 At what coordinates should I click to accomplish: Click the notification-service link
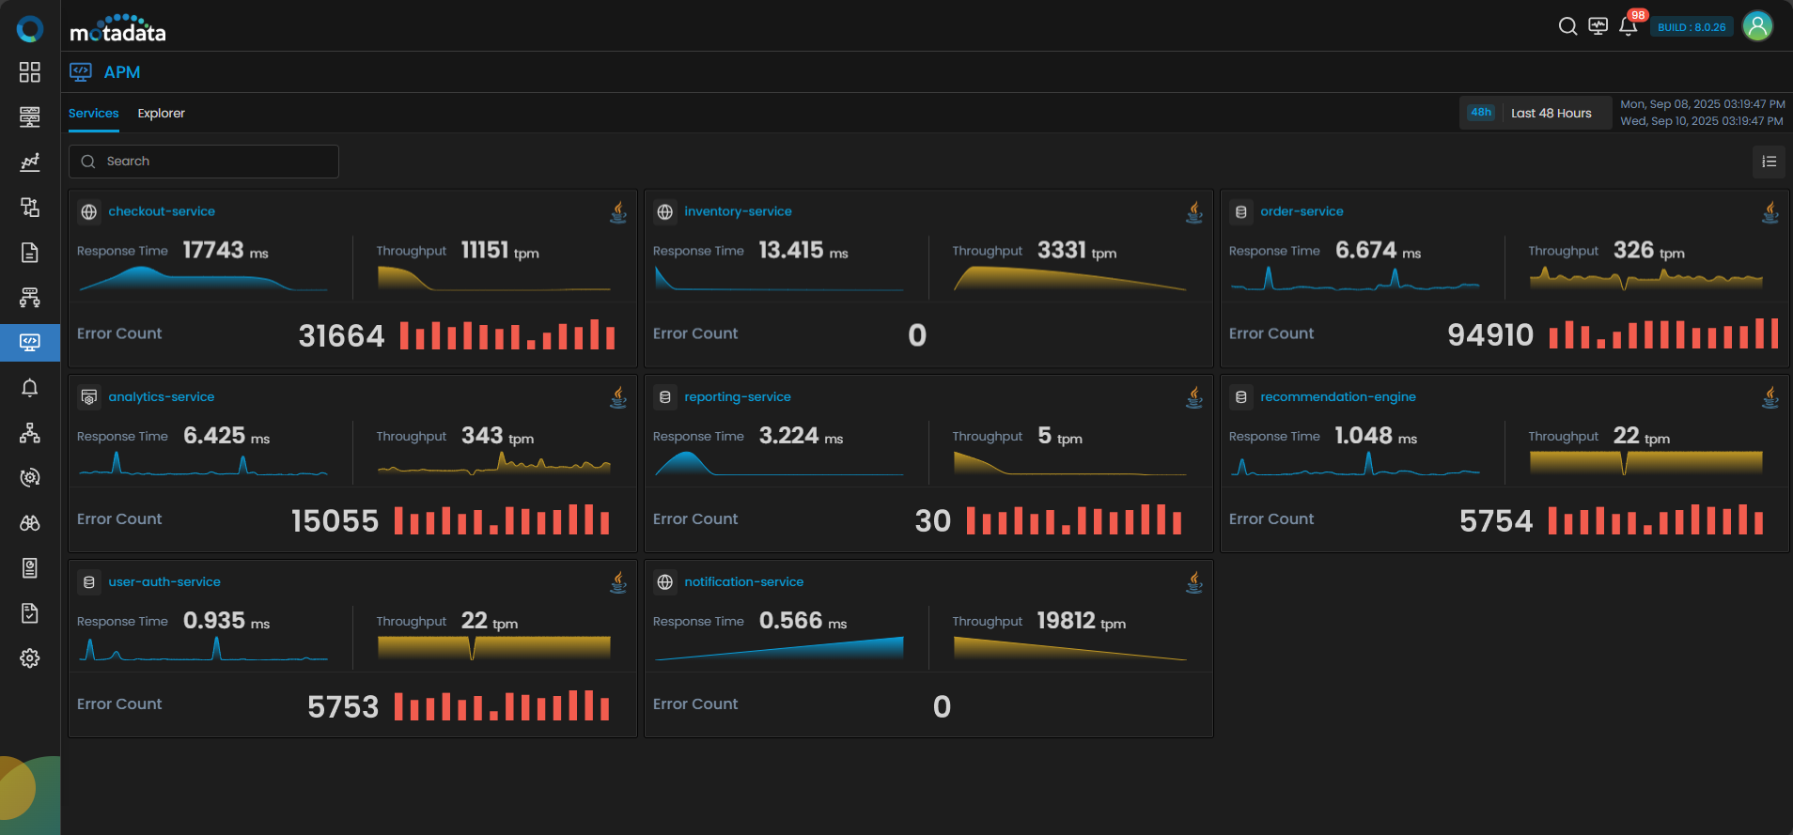743,582
